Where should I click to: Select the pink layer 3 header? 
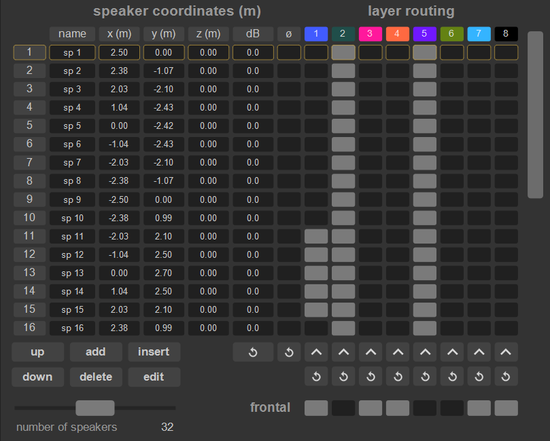tap(371, 34)
